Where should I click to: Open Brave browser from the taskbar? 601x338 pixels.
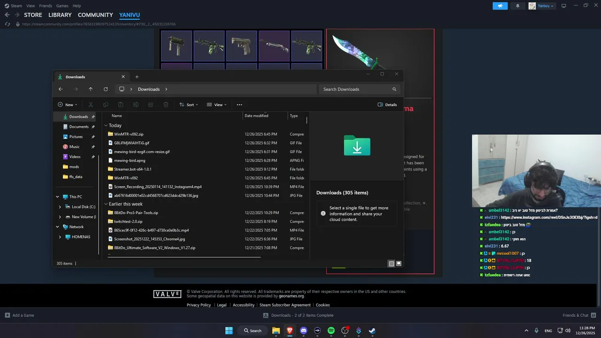coord(290,330)
